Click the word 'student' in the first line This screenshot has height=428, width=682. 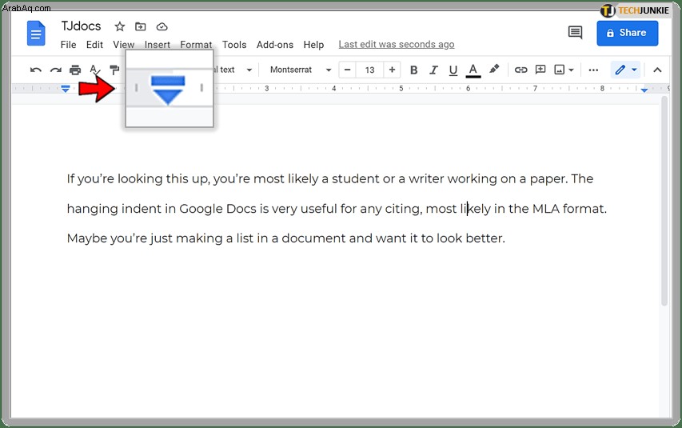(355, 178)
